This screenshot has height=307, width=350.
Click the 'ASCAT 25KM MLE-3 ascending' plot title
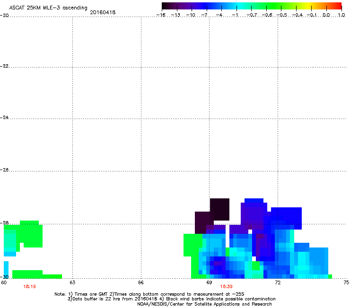tap(48, 8)
